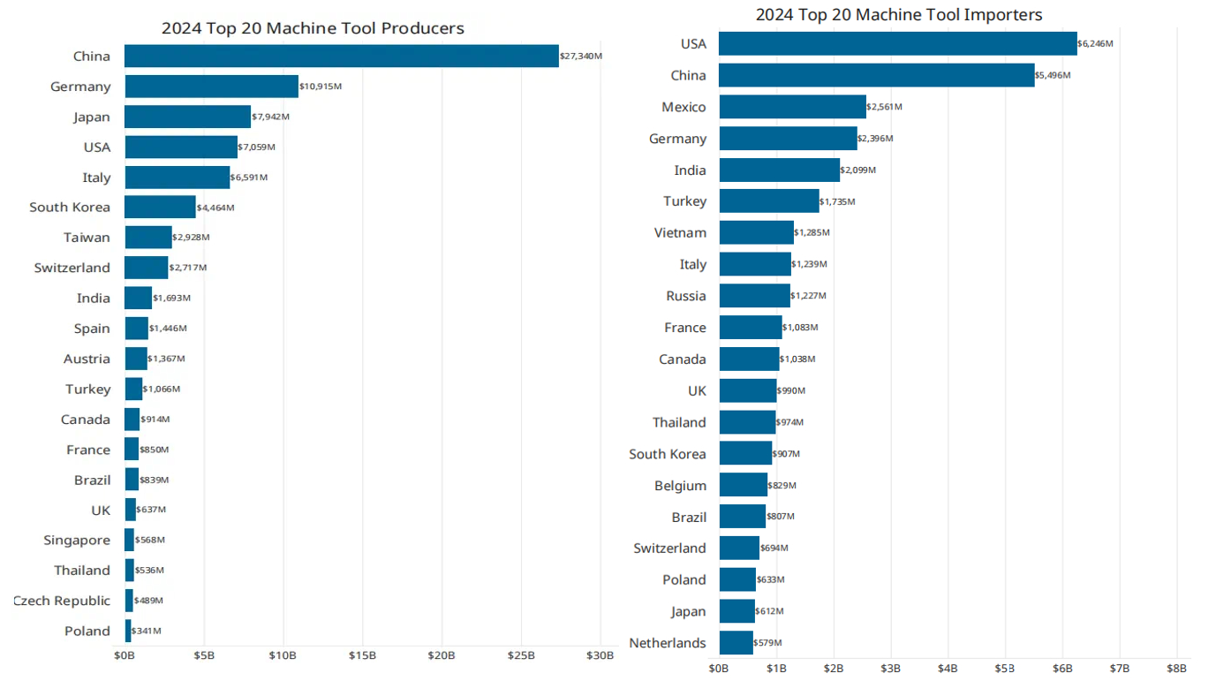Screen dimensions: 1216x681
Task: Select the "$612M" value label
Action: pos(770,611)
